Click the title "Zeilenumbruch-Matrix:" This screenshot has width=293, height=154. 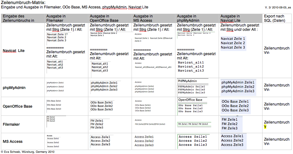[23, 2]
